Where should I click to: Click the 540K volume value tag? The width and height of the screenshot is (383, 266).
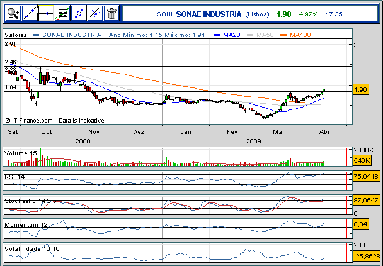tap(362, 161)
